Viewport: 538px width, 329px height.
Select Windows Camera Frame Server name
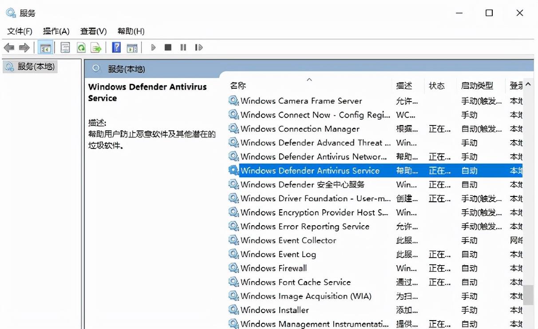coord(301,101)
